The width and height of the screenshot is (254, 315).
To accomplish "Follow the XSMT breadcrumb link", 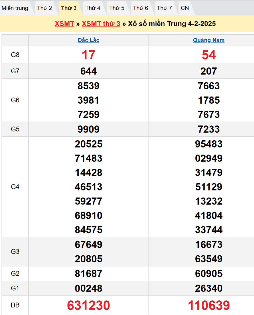I will (64, 24).
